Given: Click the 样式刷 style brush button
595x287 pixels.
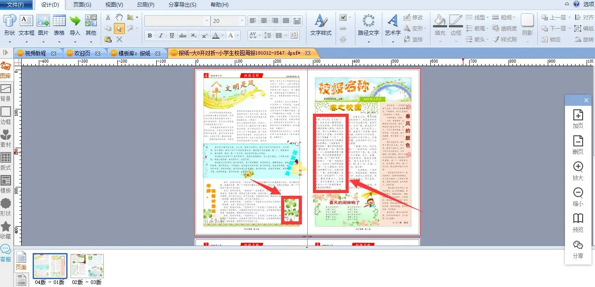Looking at the screenshot, I should click(505, 39).
